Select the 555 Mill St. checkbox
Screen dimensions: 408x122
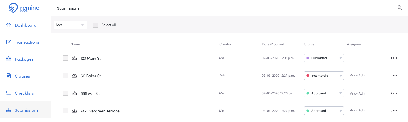click(x=66, y=93)
